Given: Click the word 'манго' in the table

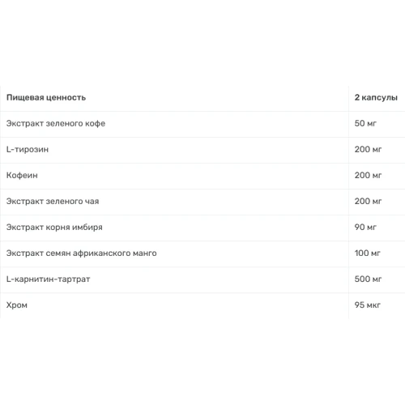Looking at the screenshot, I should [x=145, y=254].
